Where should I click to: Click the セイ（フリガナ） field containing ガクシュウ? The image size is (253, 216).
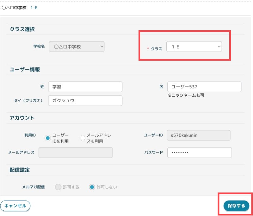coord(85,100)
